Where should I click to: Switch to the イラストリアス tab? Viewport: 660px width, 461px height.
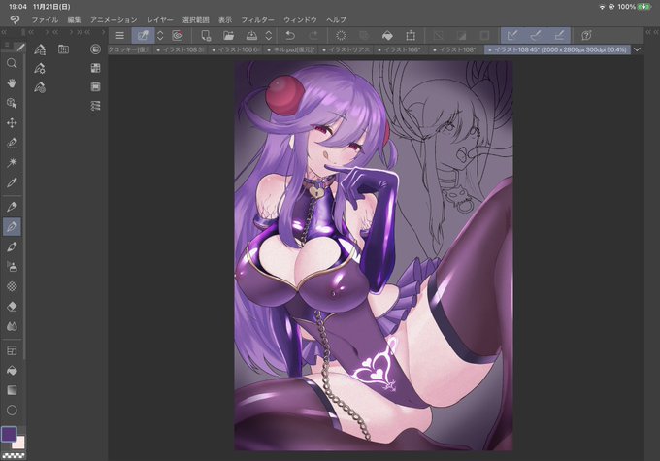pos(346,49)
